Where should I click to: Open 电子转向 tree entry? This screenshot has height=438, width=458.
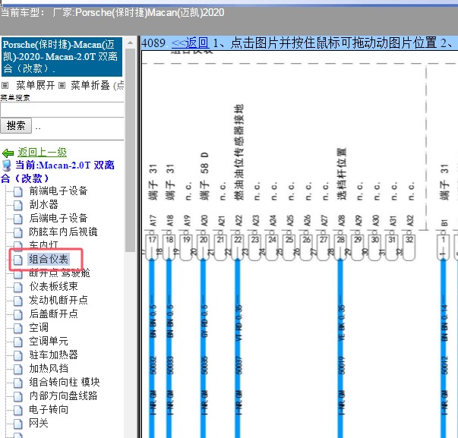coord(49,409)
